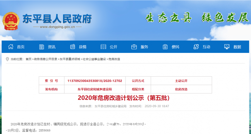Click the 主动公开 table cell
Screen dimensions: 251x134
pos(181,81)
